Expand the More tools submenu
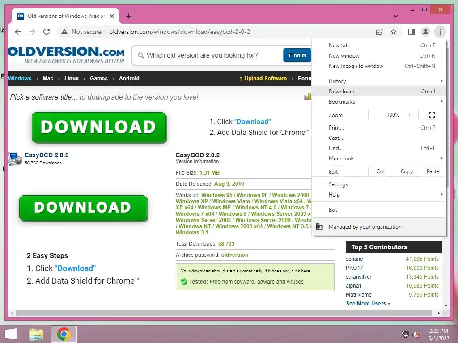This screenshot has height=343, width=458. click(378, 159)
